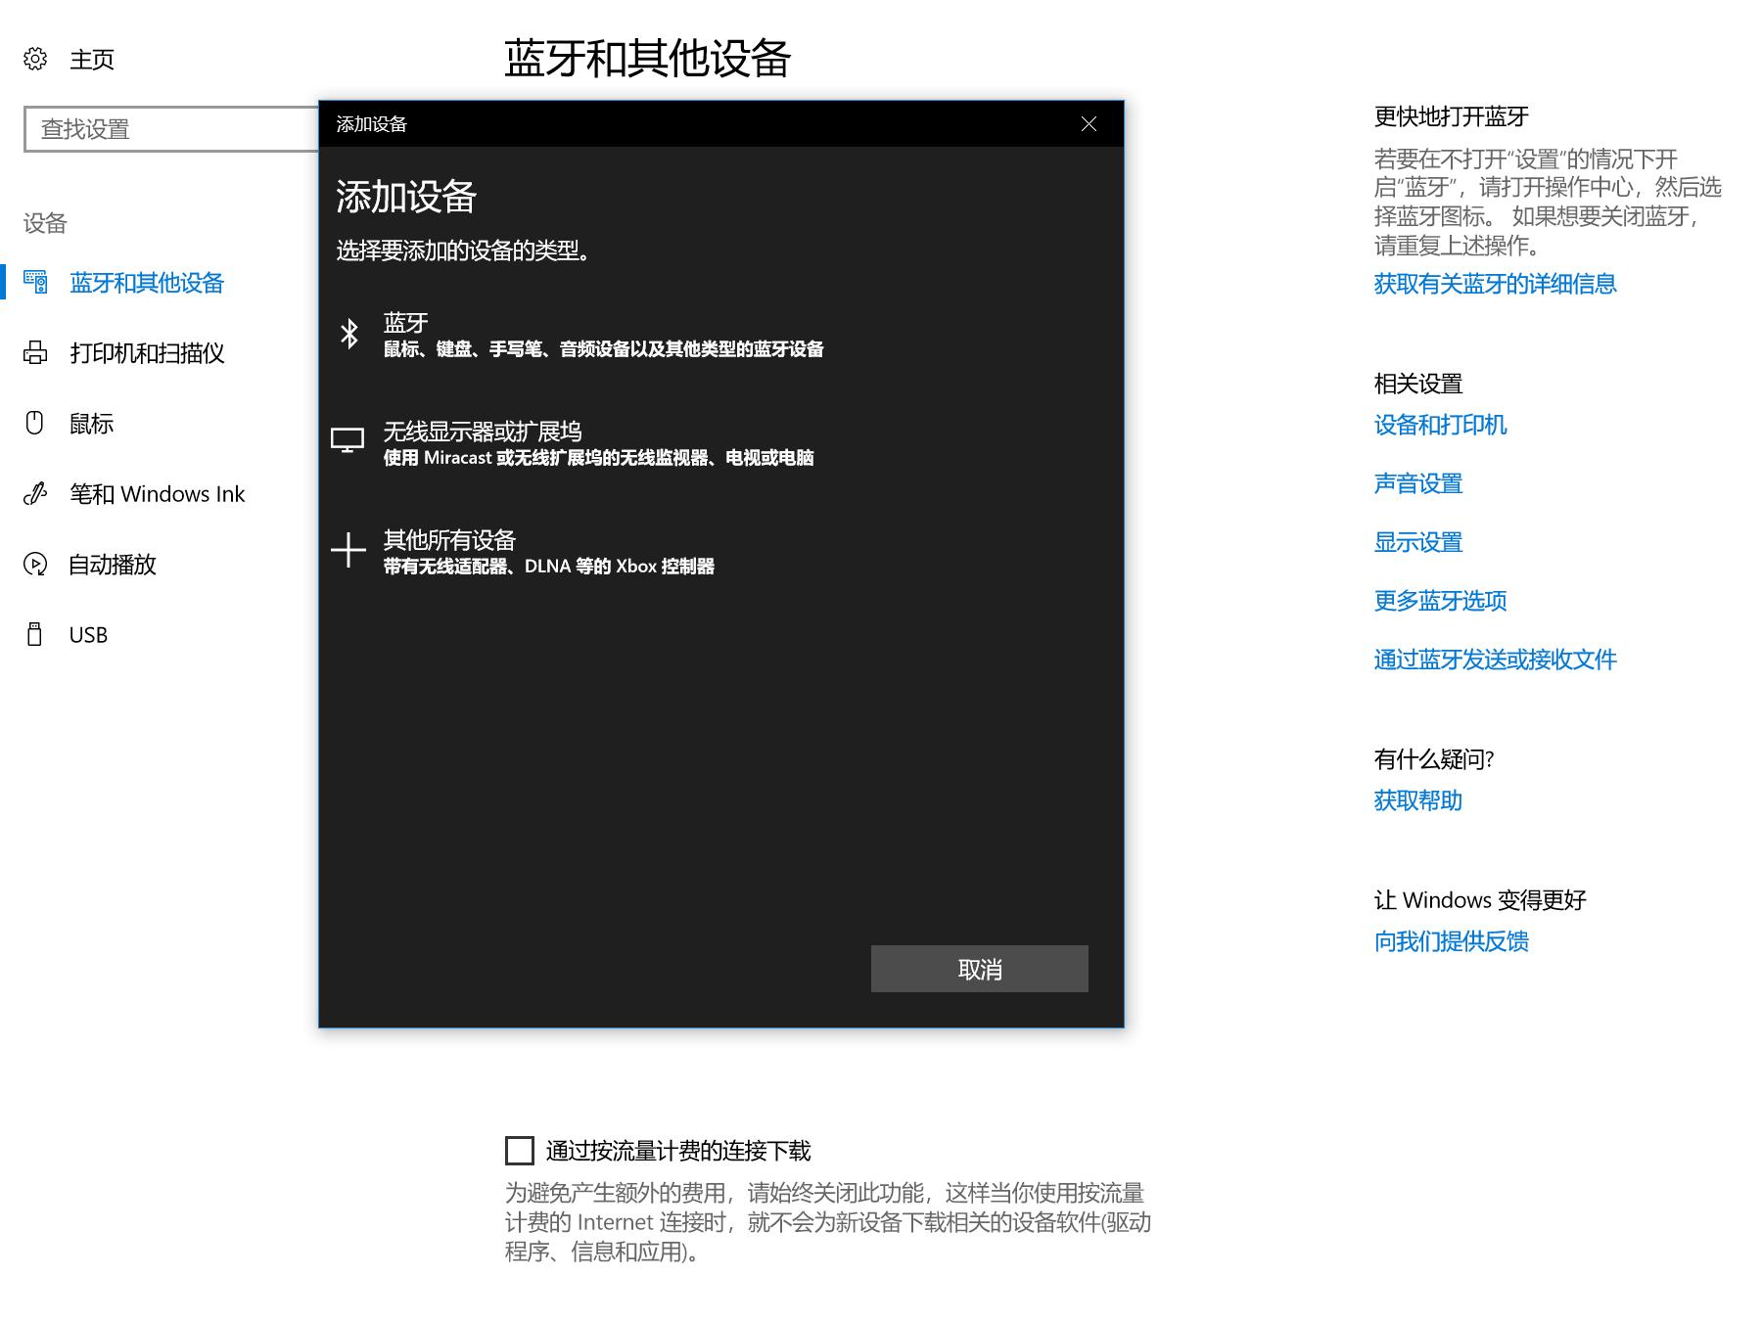Open 显示设置 link
1762x1321 pixels.
[1418, 542]
